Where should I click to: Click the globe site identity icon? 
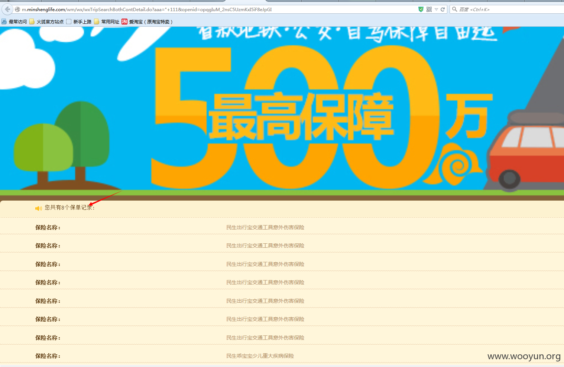tap(17, 9)
